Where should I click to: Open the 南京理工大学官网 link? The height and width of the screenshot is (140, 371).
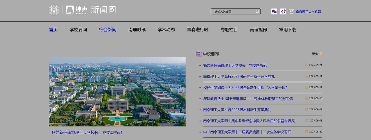(308, 12)
